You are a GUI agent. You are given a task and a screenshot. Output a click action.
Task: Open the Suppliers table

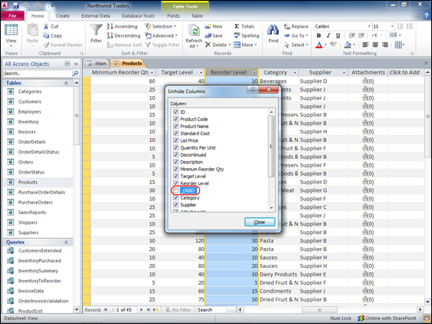click(28, 233)
